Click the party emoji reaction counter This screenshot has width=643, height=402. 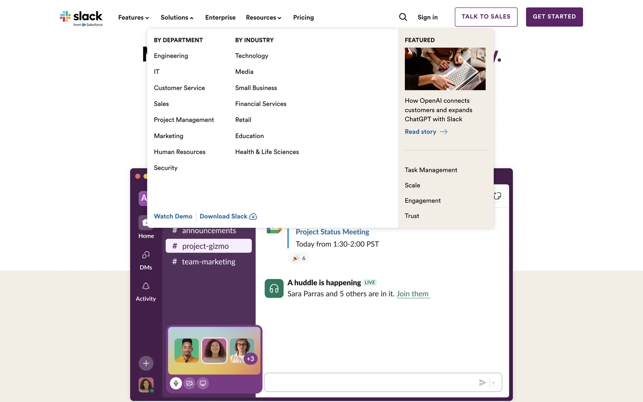point(298,258)
